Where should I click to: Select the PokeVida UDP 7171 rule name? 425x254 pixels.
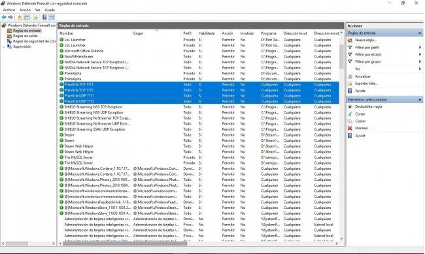tap(79, 95)
